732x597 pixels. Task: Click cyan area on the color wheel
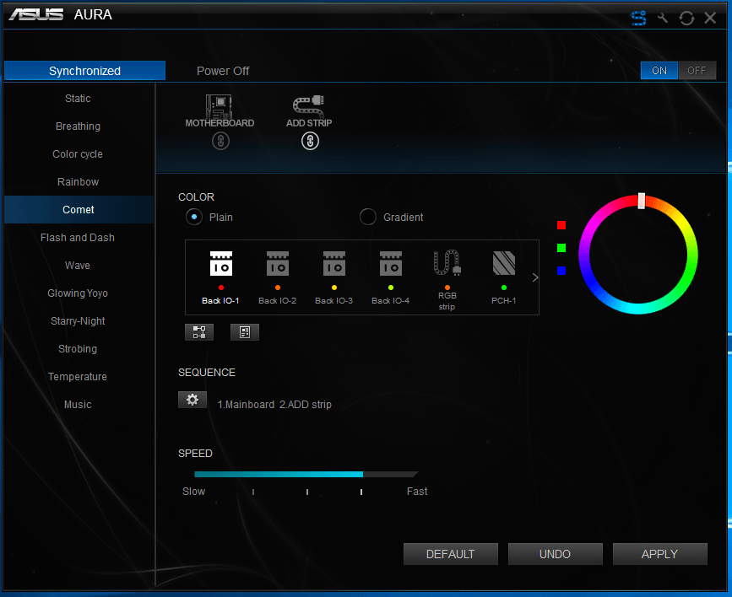[638, 309]
